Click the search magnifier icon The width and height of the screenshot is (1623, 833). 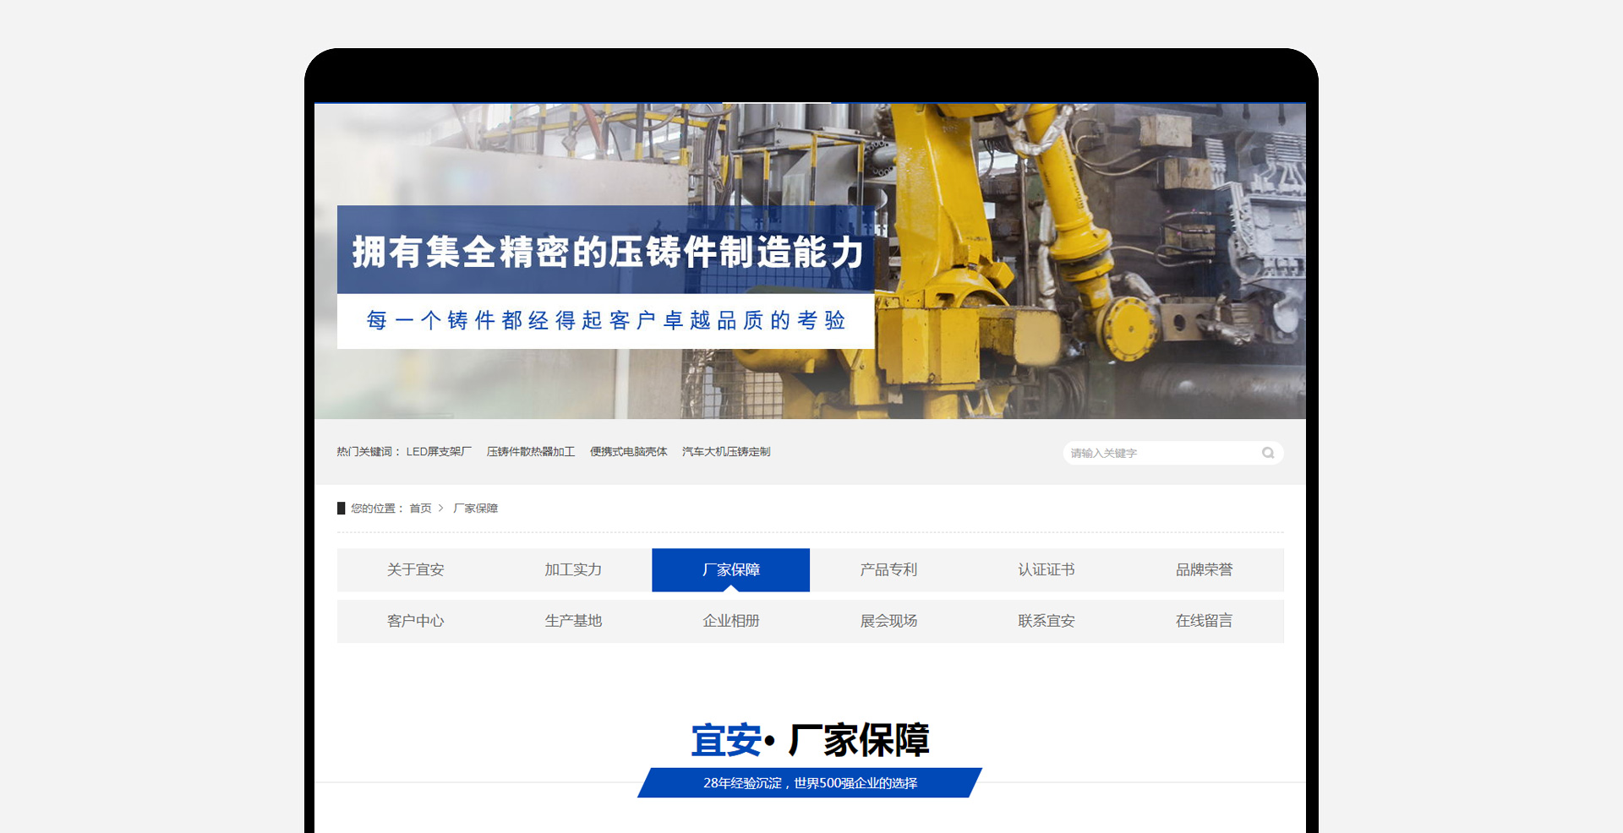click(1267, 453)
